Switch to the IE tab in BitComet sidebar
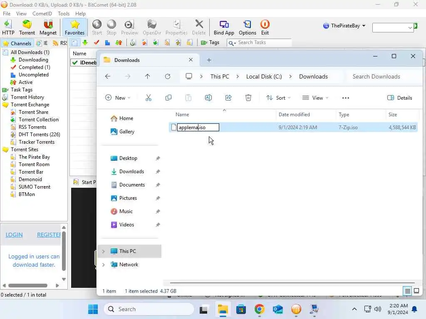This screenshot has height=319, width=426. pos(42,43)
